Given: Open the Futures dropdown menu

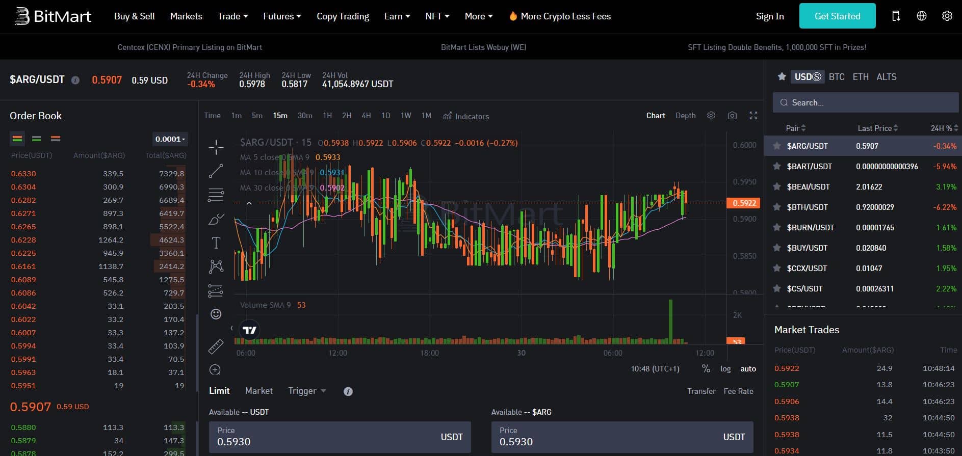Looking at the screenshot, I should 282,16.
